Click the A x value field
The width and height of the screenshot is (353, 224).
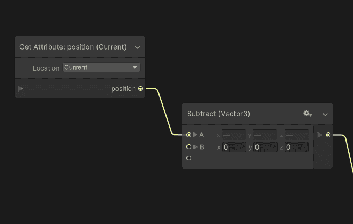[x=234, y=135]
